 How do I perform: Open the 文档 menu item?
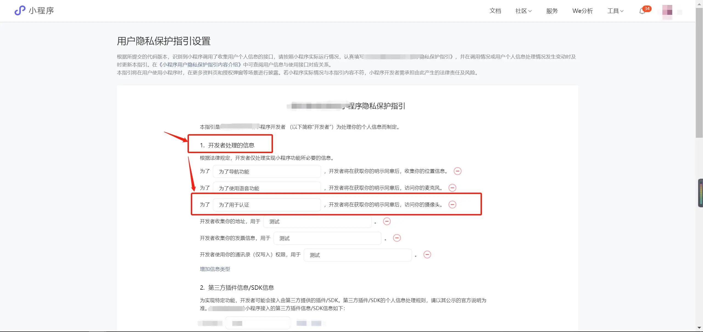pos(495,11)
